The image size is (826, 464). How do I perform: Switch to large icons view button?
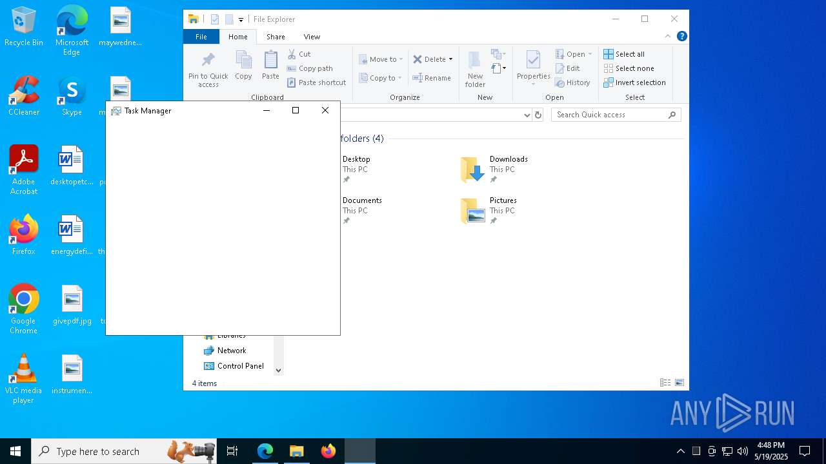tap(679, 383)
